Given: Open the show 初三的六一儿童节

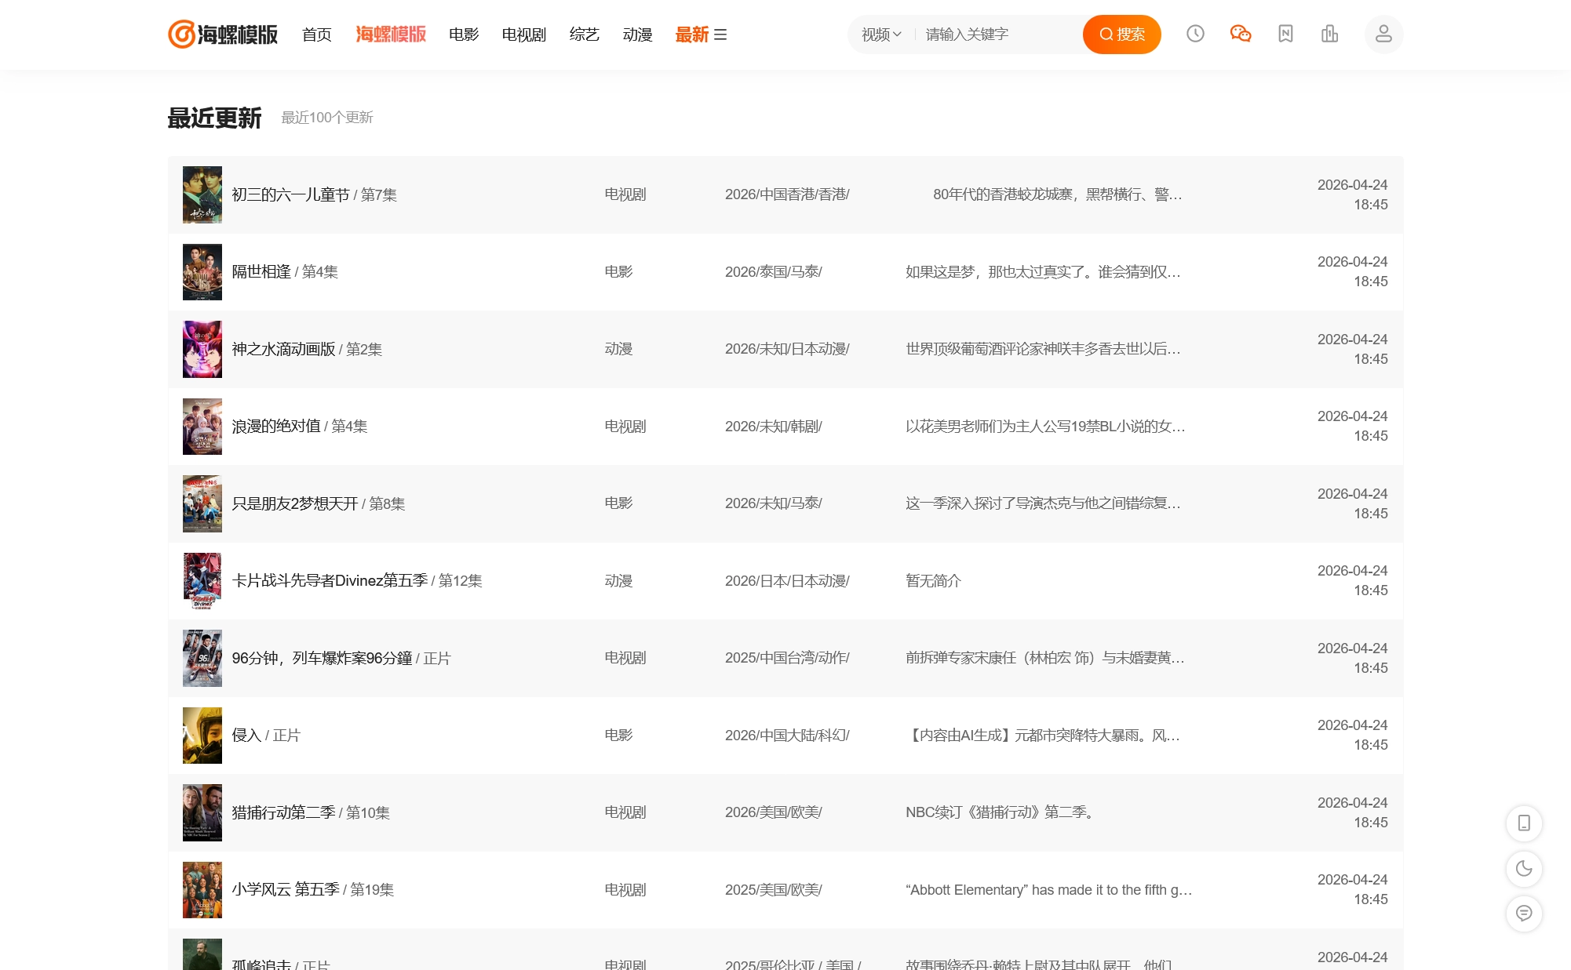Looking at the screenshot, I should tap(290, 195).
